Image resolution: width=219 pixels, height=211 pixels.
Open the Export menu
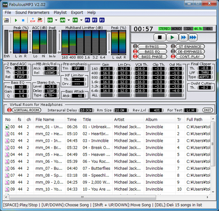click(77, 13)
